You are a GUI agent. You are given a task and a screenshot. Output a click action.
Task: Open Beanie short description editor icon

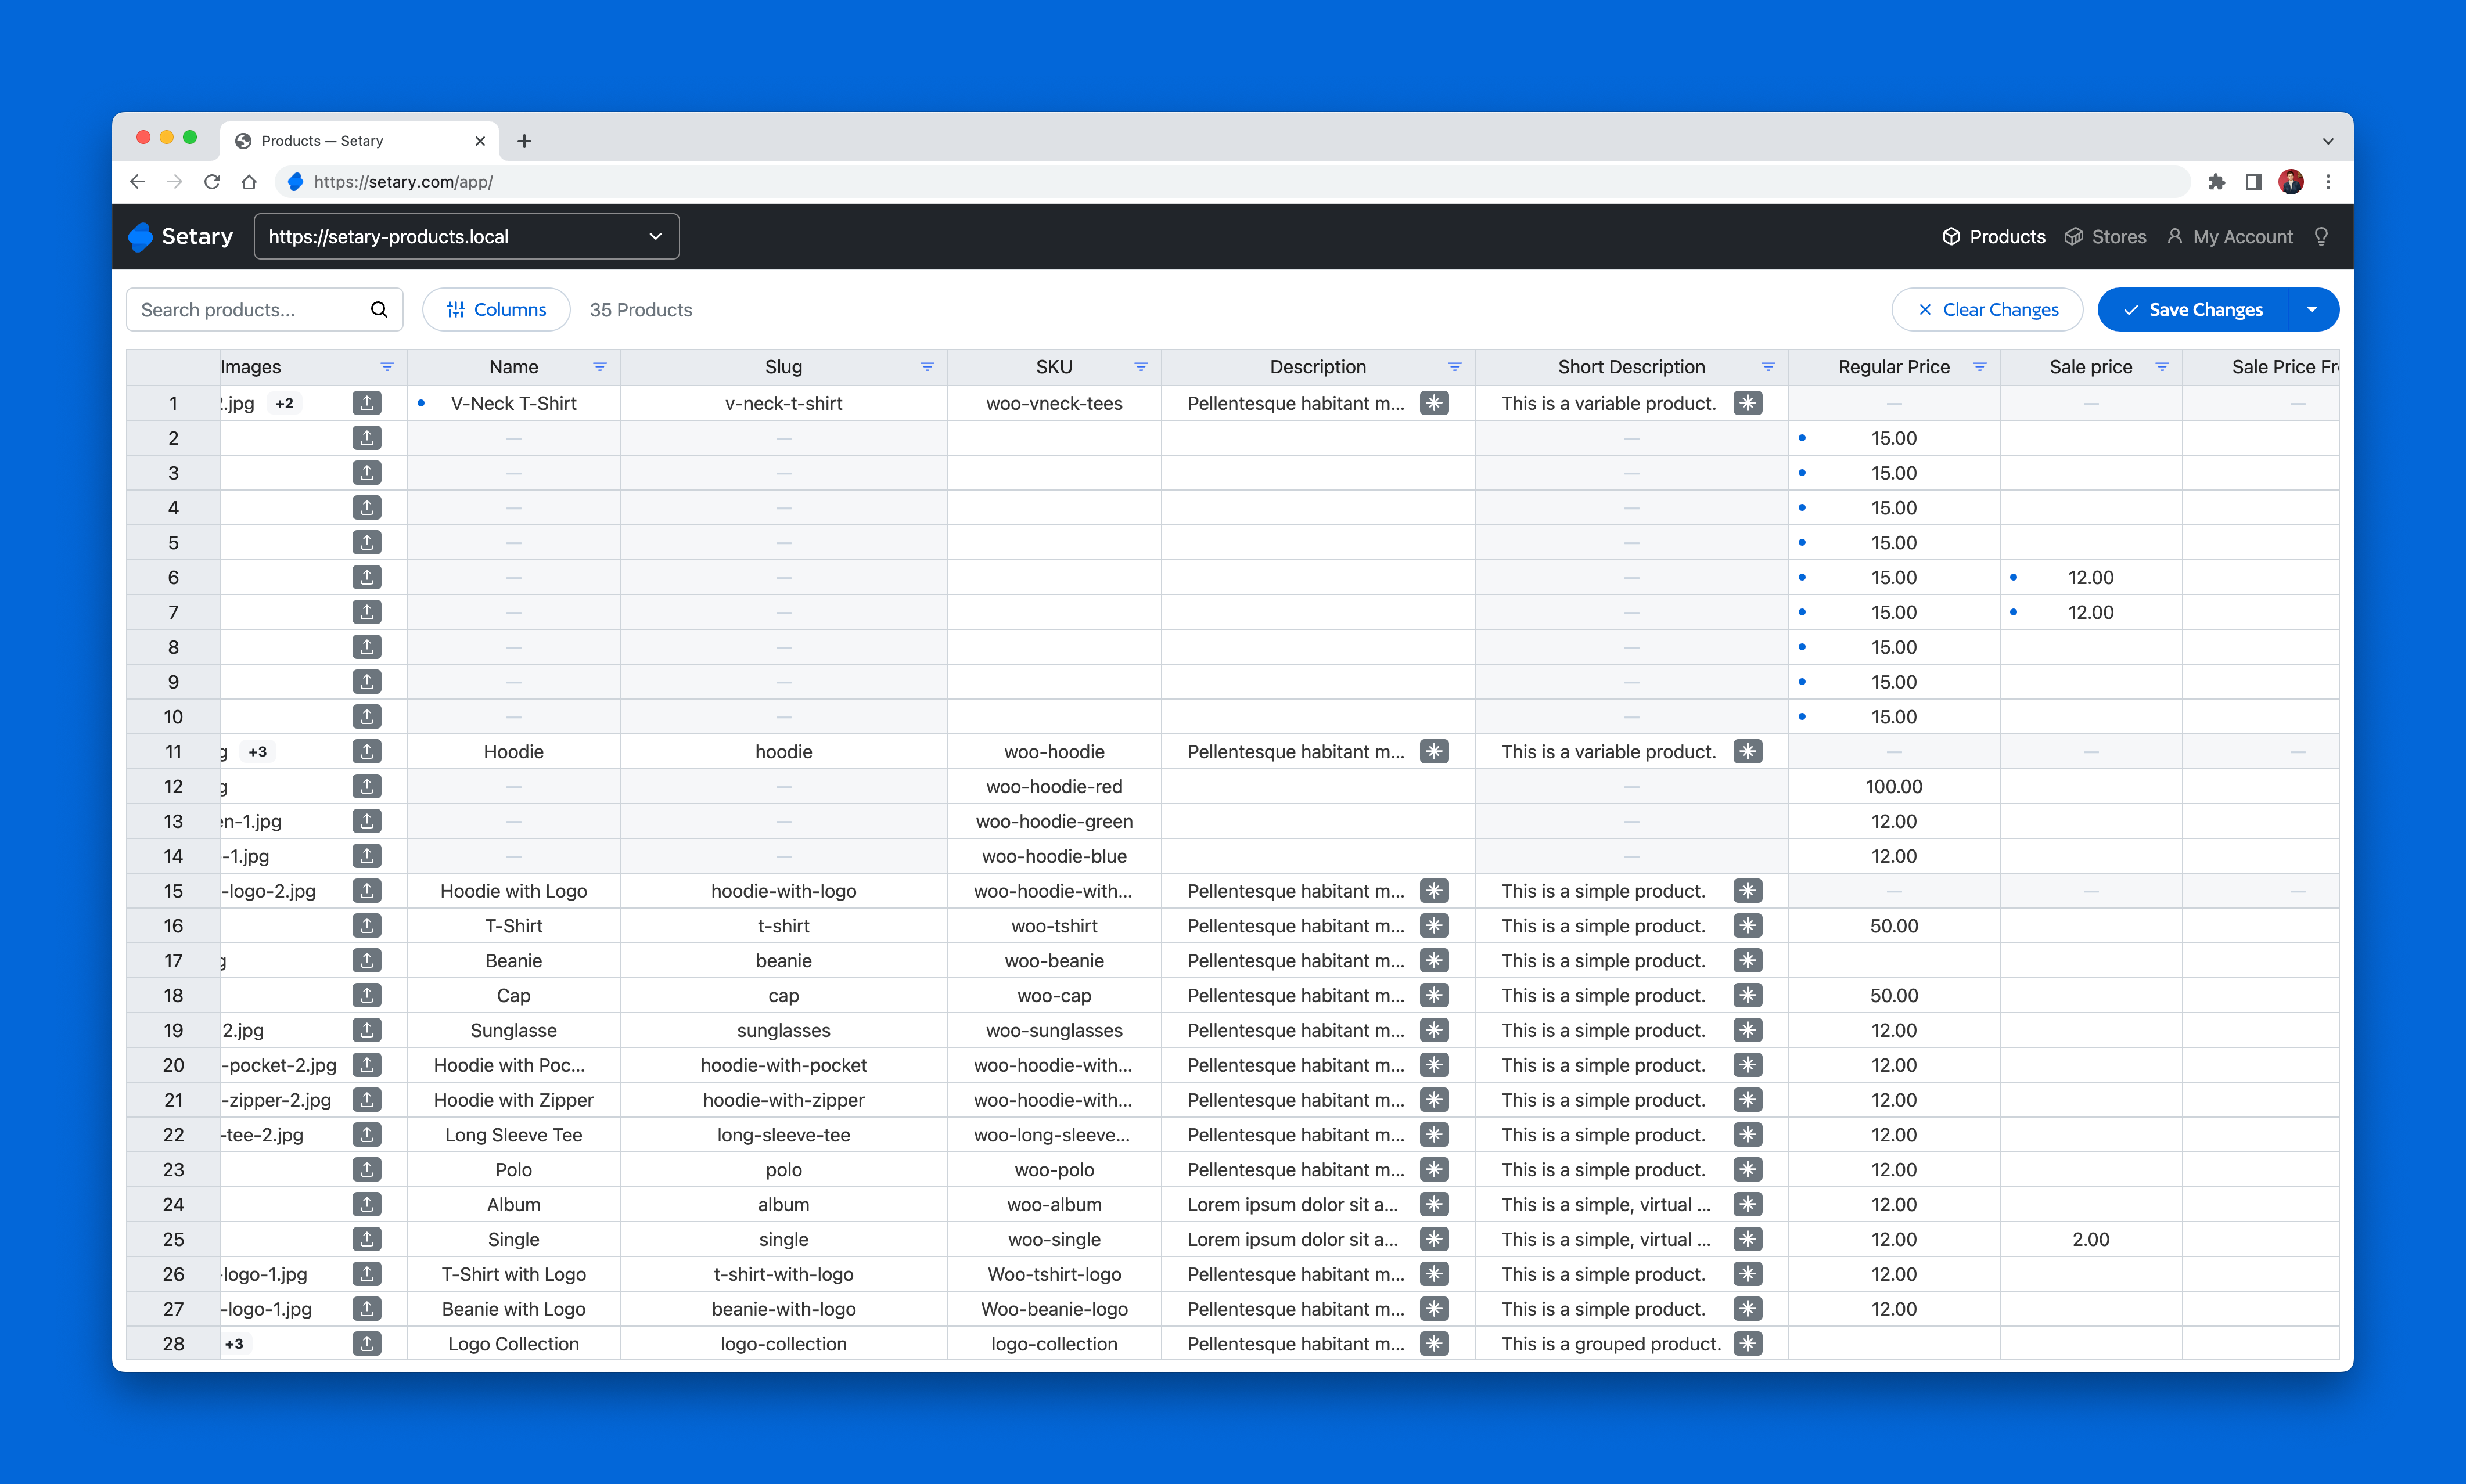click(x=1747, y=960)
